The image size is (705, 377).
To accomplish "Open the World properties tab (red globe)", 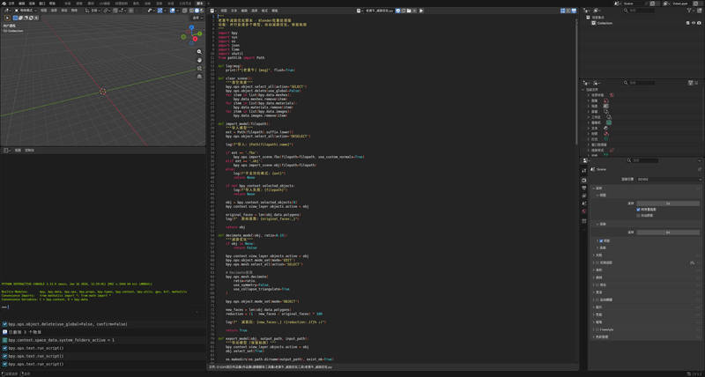I will click(583, 211).
